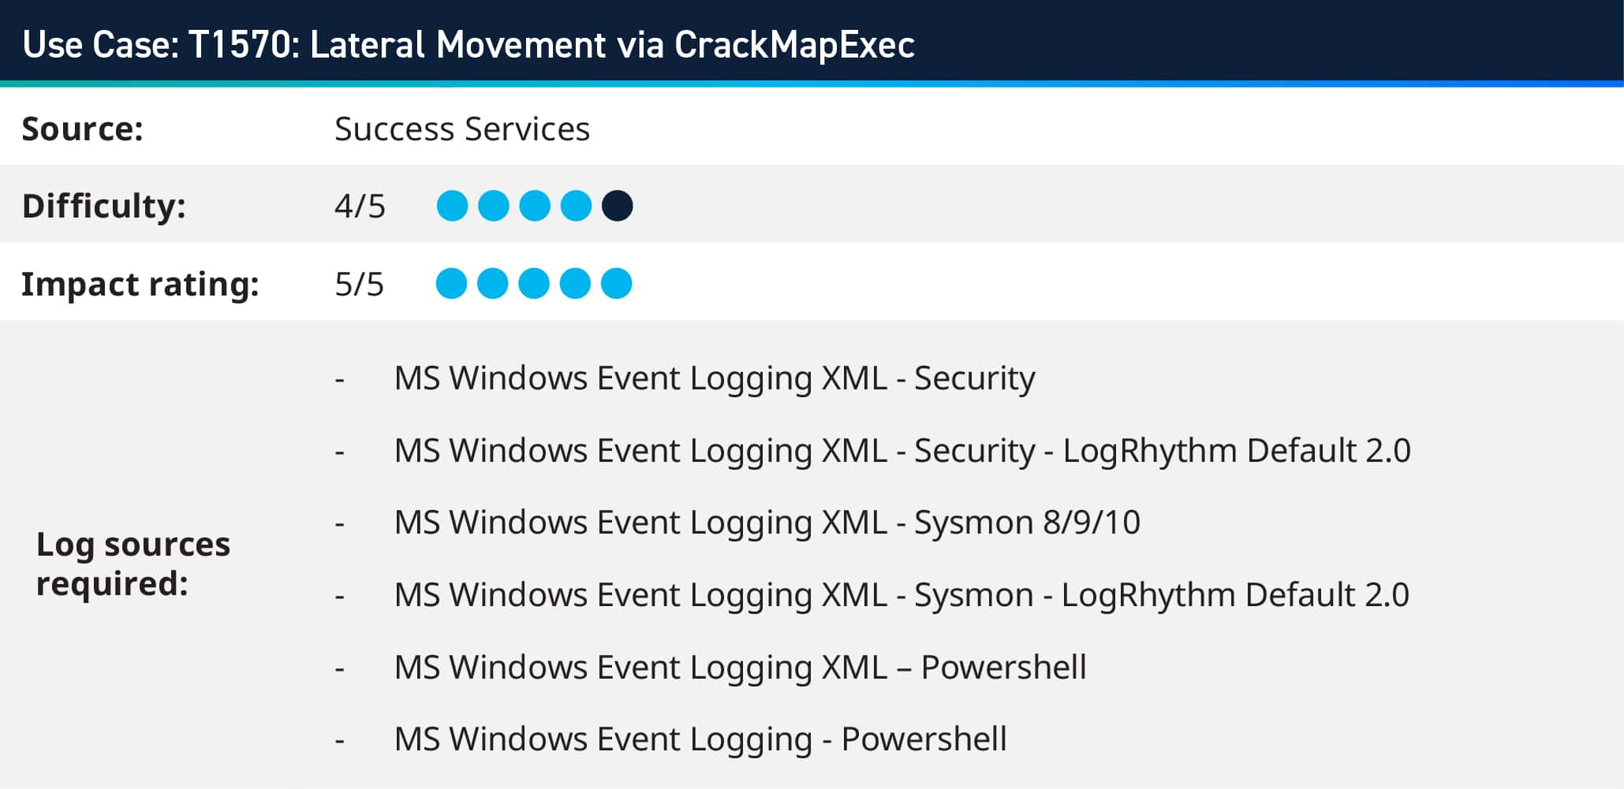Select the 'XML - Security' log source line
The image size is (1624, 789).
pyautogui.click(x=714, y=378)
